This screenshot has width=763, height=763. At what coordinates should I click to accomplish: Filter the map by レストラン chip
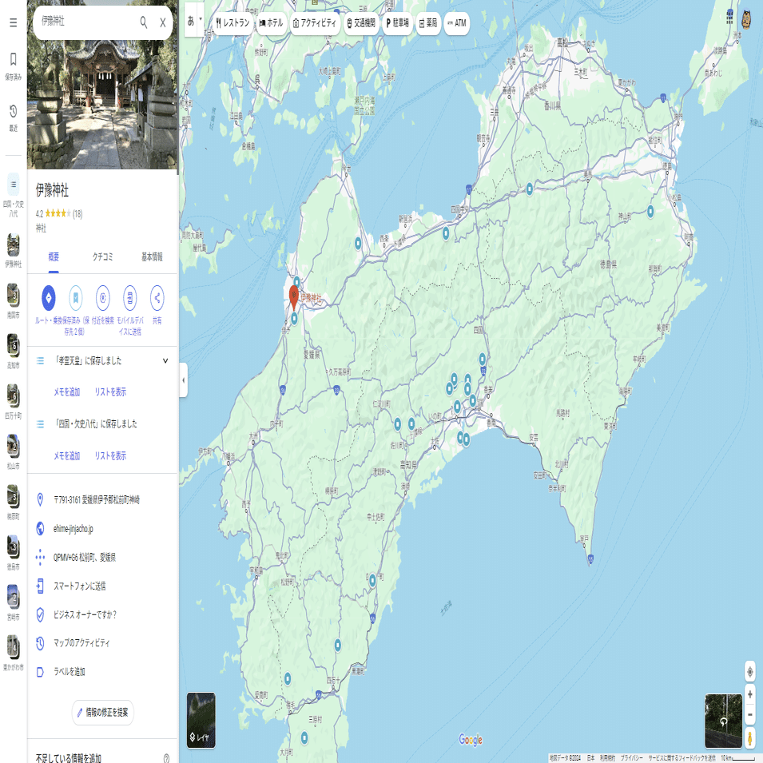(x=232, y=23)
